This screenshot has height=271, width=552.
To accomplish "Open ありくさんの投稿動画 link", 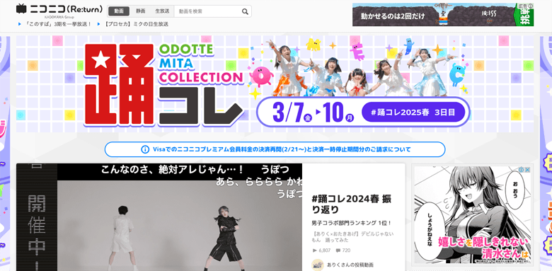I will tap(350, 265).
